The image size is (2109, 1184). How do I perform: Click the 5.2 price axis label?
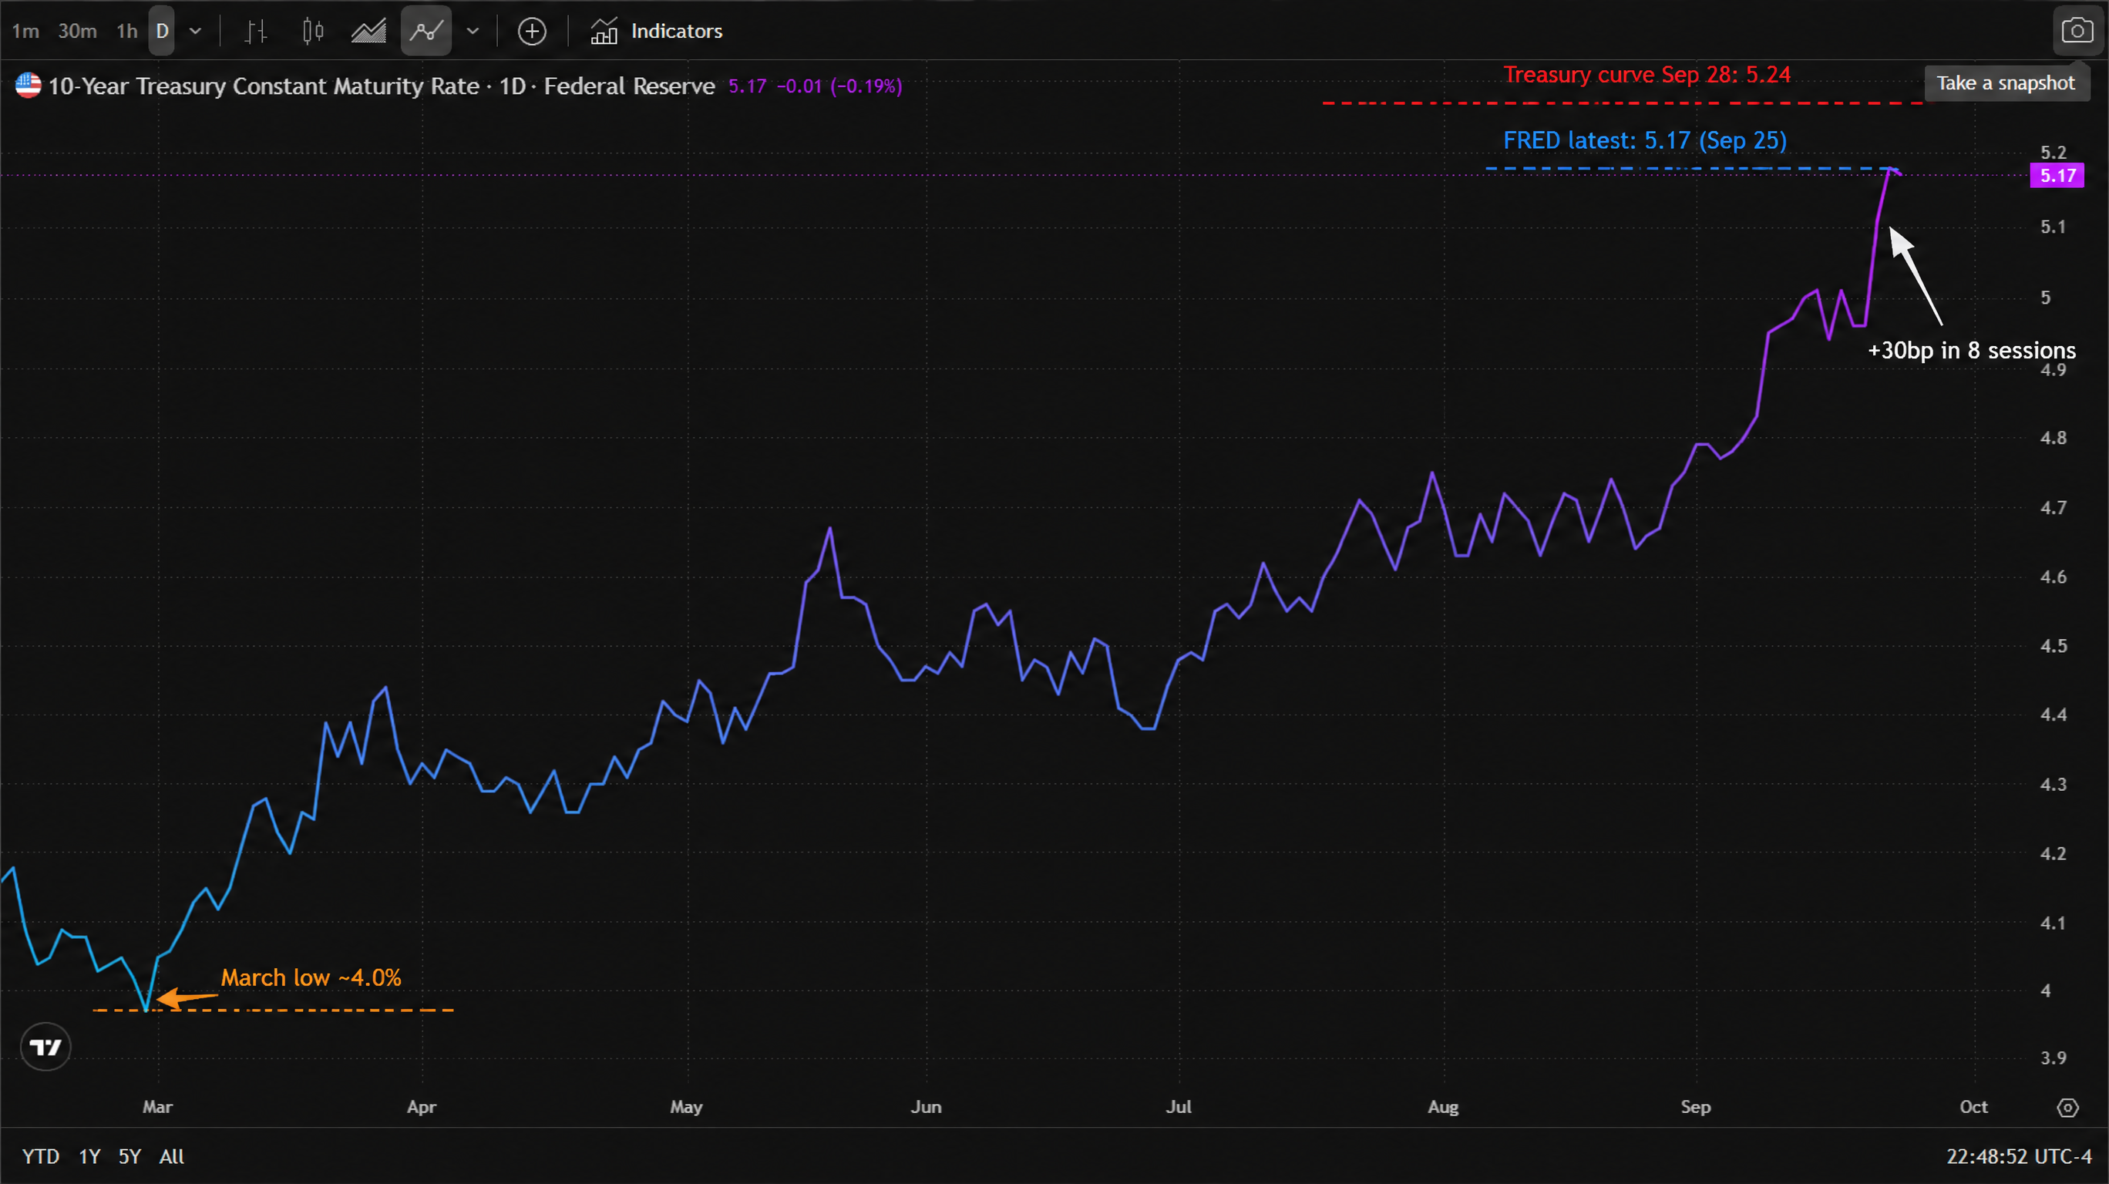tap(2053, 153)
